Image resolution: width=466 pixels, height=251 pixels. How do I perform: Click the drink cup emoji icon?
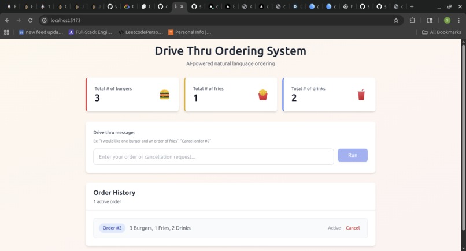[x=361, y=95]
